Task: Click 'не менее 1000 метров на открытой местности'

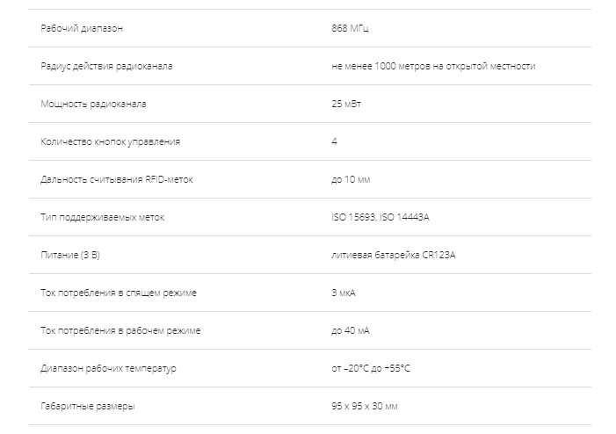Action: click(x=433, y=66)
